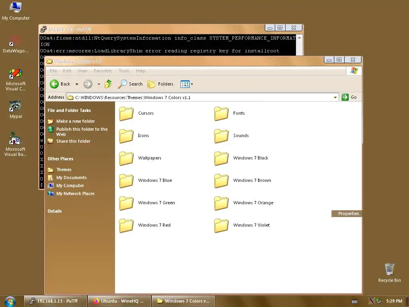This screenshot has height=307, width=409.
Task: Select the Mypal desktop shortcut
Action: point(16,109)
